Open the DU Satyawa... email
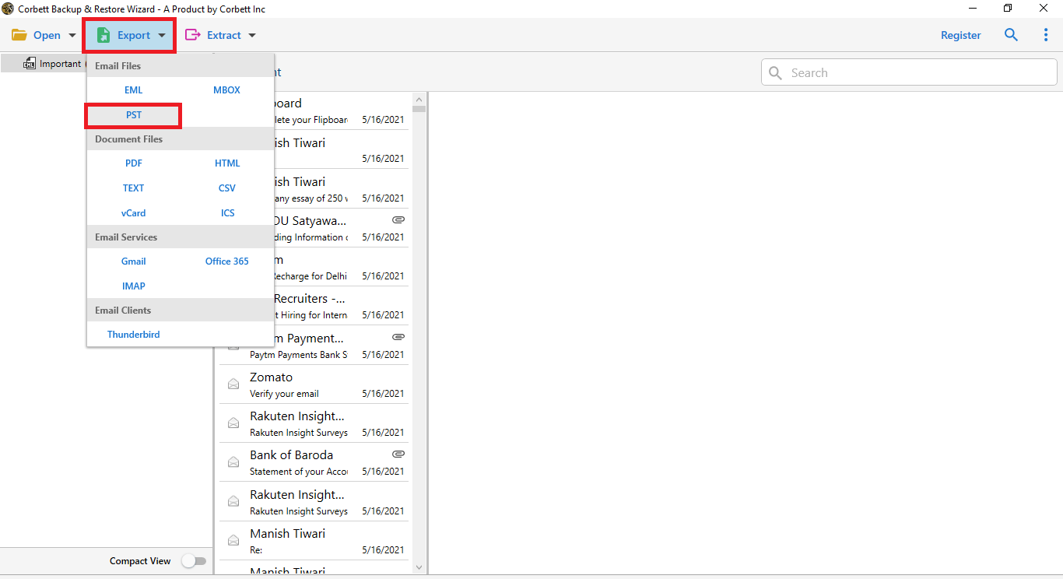 341,228
